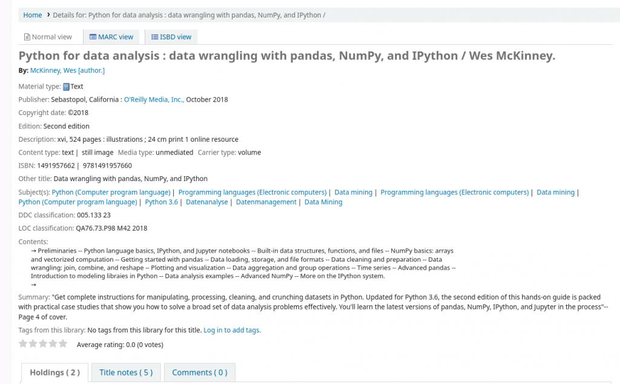
Task: Click the O'Reilly Media, Inc. publisher link
Action: pyautogui.click(x=154, y=100)
